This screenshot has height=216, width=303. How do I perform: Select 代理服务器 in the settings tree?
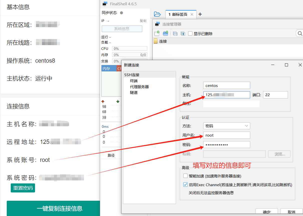coord(139,87)
